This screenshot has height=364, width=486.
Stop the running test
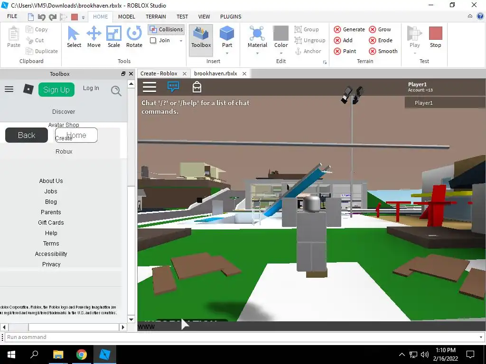(x=436, y=37)
